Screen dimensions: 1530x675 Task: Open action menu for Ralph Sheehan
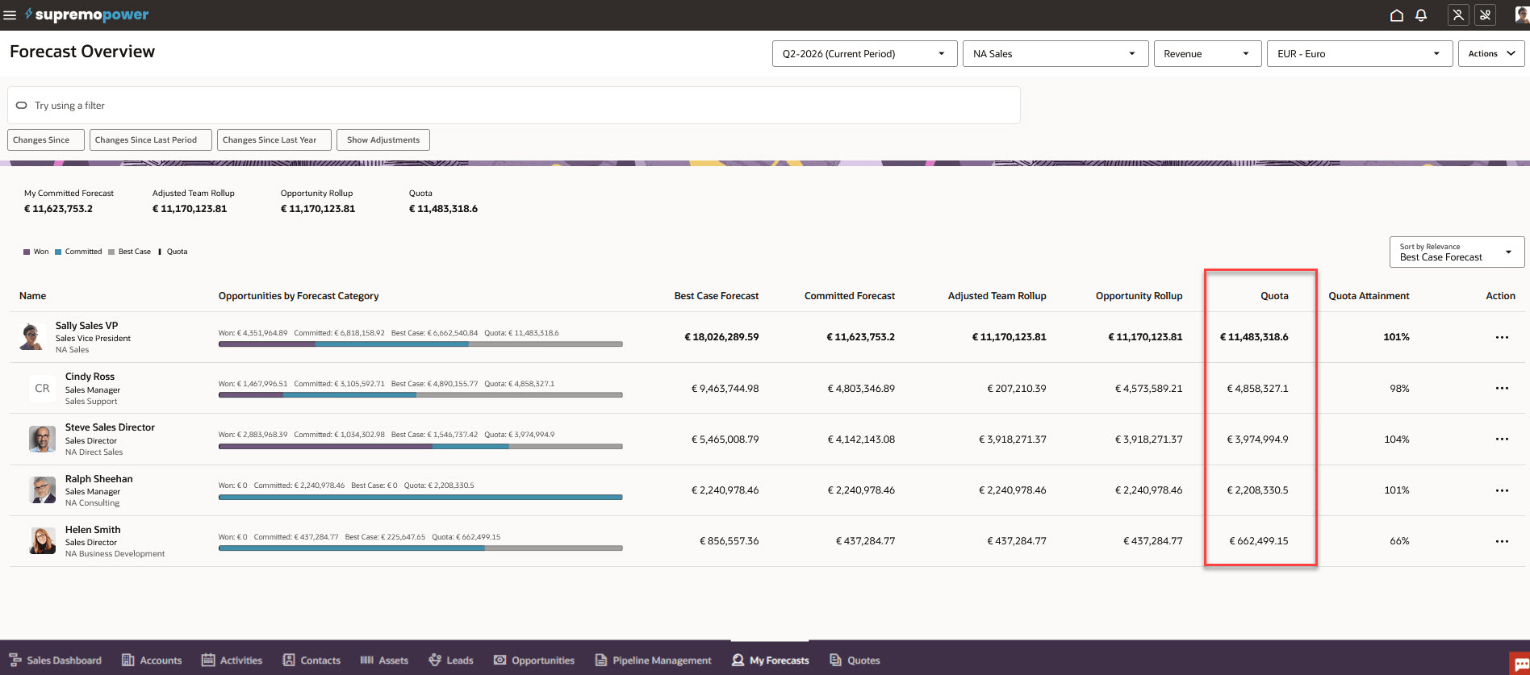click(1502, 490)
